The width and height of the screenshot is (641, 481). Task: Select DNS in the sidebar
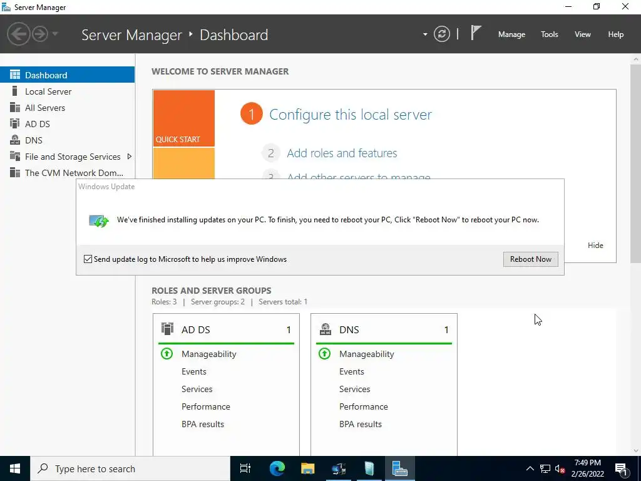pyautogui.click(x=67, y=140)
